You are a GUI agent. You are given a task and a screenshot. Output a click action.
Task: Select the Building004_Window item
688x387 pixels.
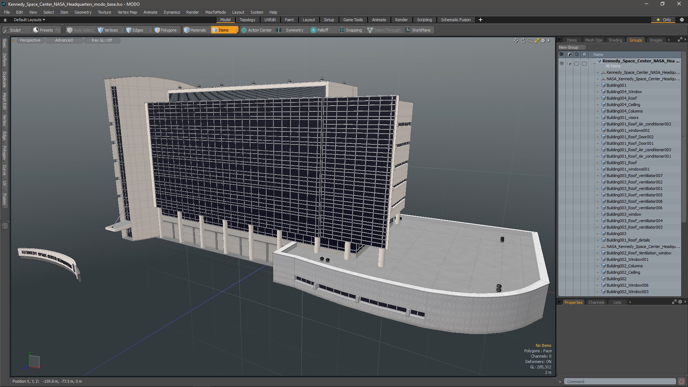point(624,92)
